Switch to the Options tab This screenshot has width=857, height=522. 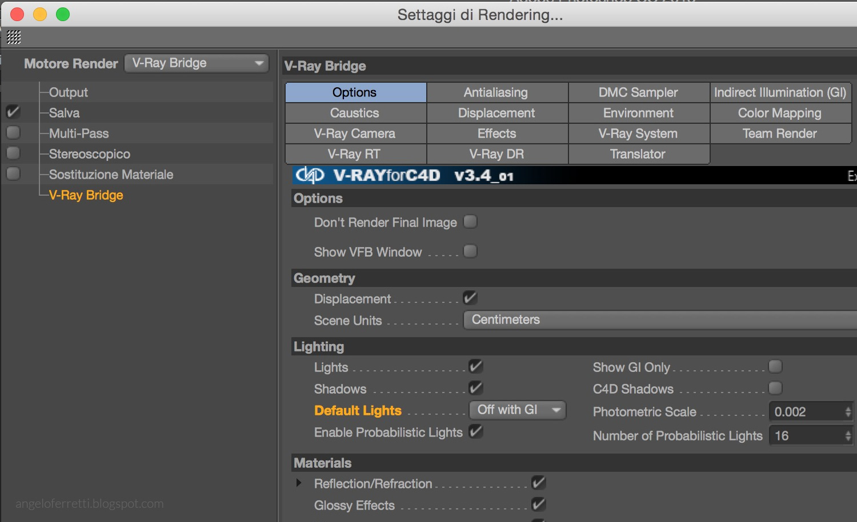coord(355,92)
